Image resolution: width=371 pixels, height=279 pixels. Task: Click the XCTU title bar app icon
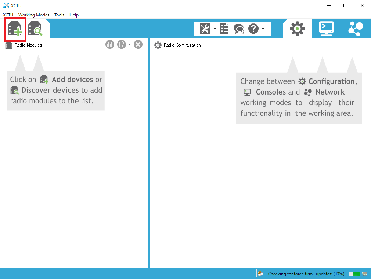click(x=6, y=5)
